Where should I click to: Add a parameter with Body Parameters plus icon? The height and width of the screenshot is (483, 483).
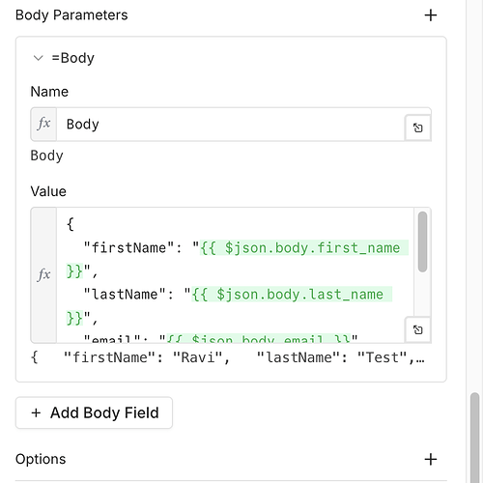click(431, 15)
